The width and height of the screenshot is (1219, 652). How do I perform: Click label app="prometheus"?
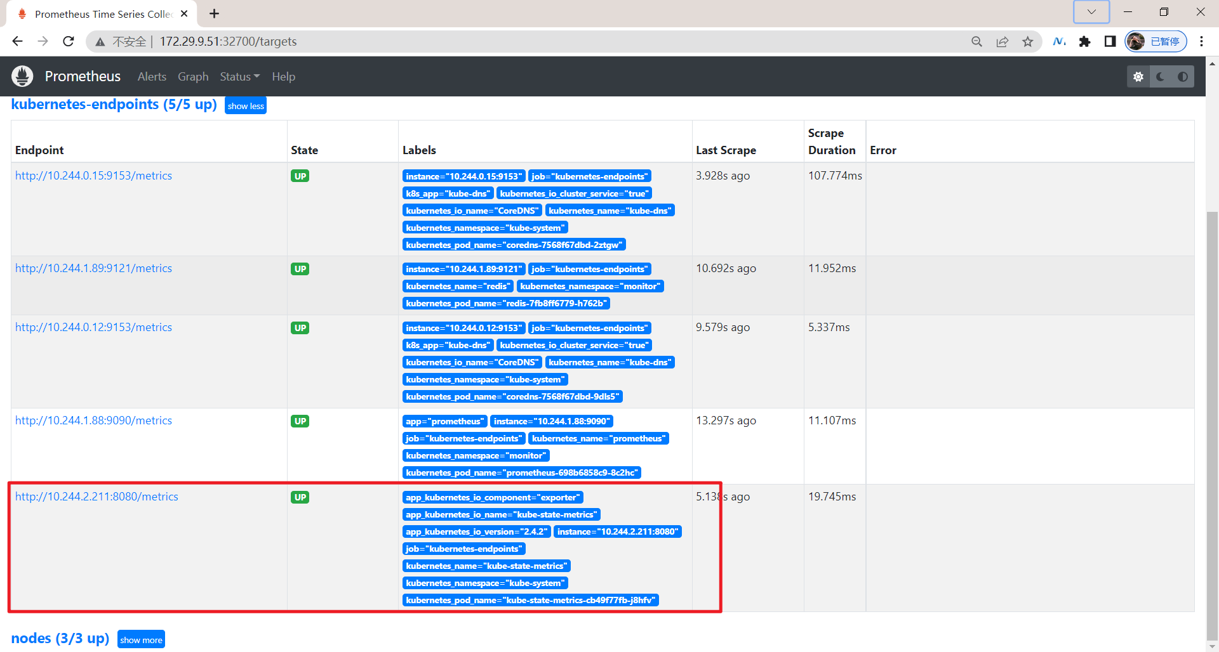444,421
